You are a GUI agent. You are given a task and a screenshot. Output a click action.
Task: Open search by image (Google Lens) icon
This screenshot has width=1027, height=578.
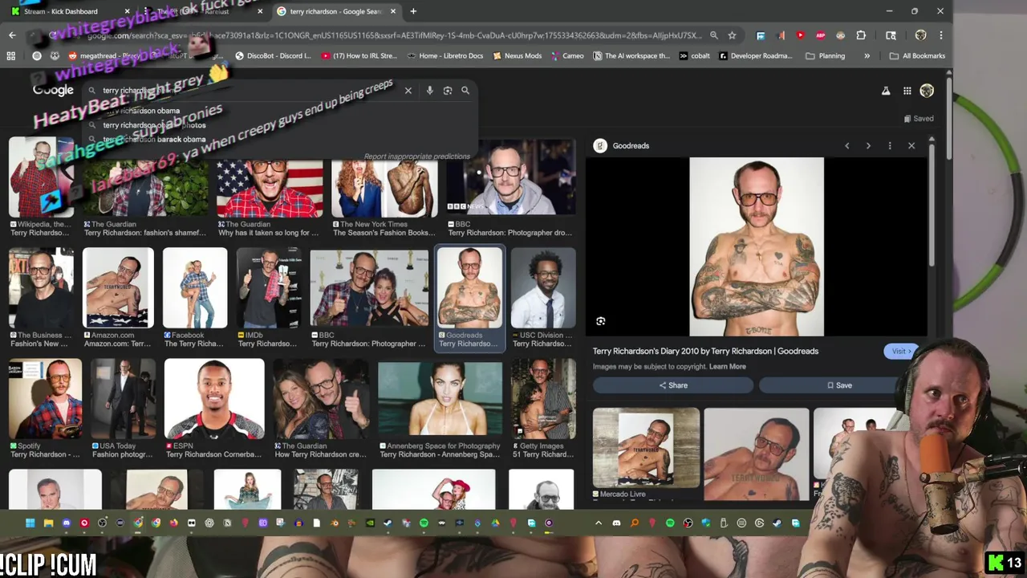click(448, 91)
